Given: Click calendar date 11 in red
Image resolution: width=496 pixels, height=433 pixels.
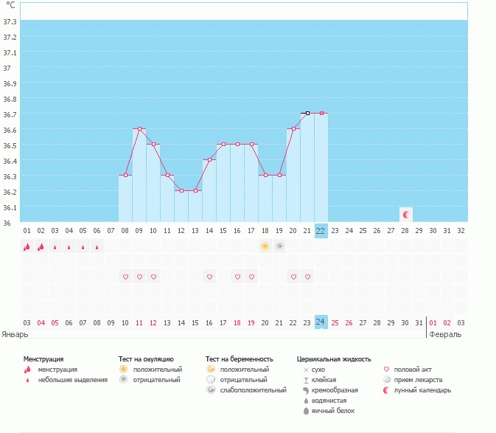Looking at the screenshot, I should (139, 323).
